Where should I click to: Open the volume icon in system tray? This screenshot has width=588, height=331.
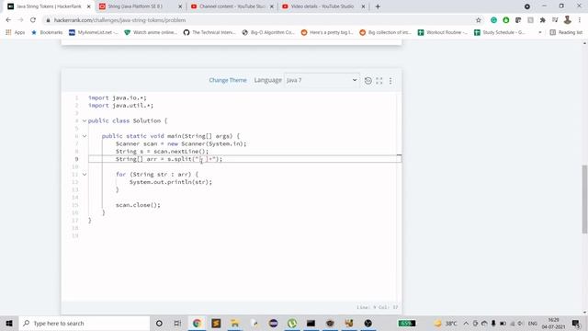point(520,323)
